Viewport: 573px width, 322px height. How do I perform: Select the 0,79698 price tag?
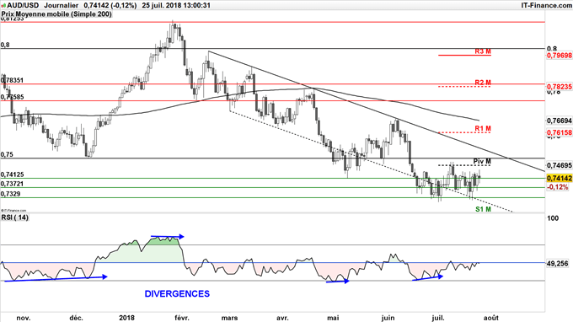[x=560, y=56]
